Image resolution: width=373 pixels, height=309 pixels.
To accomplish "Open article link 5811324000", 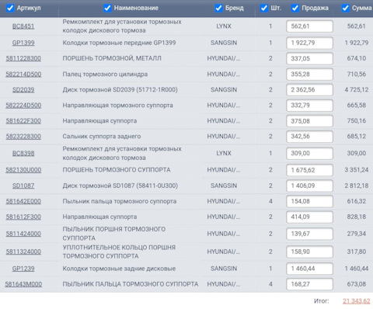I will [x=23, y=252].
